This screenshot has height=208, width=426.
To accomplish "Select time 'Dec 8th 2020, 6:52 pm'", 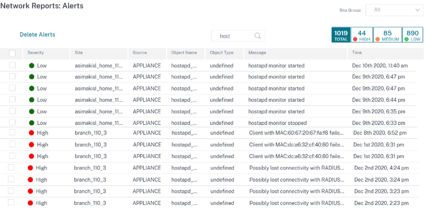I will point(380,133).
